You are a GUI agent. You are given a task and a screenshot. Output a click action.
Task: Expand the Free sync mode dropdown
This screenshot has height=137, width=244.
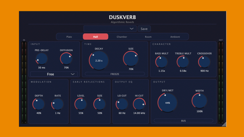pyautogui.click(x=54, y=74)
